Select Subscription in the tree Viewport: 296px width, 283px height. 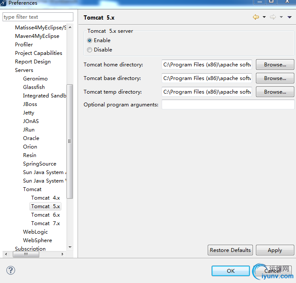[x=30, y=249]
